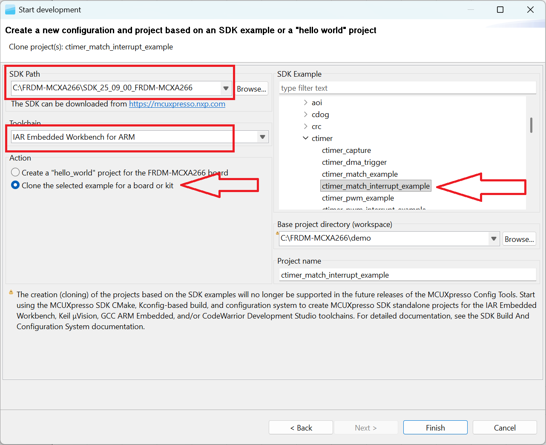
Task: Enable 'Clone the selected example' option
Action: pyautogui.click(x=15, y=185)
